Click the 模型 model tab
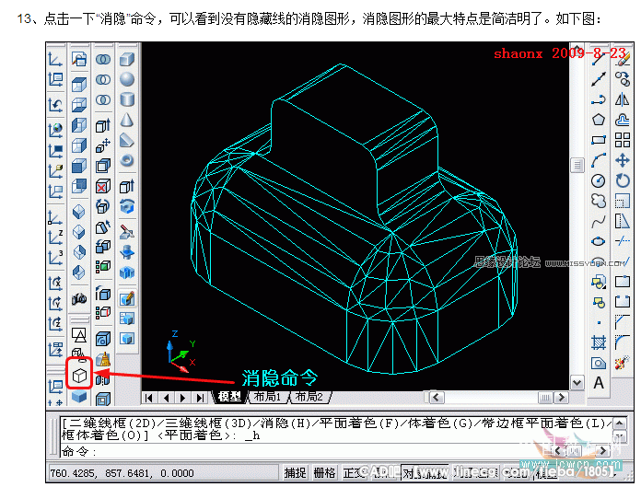This screenshot has height=487, width=641. pyautogui.click(x=229, y=397)
